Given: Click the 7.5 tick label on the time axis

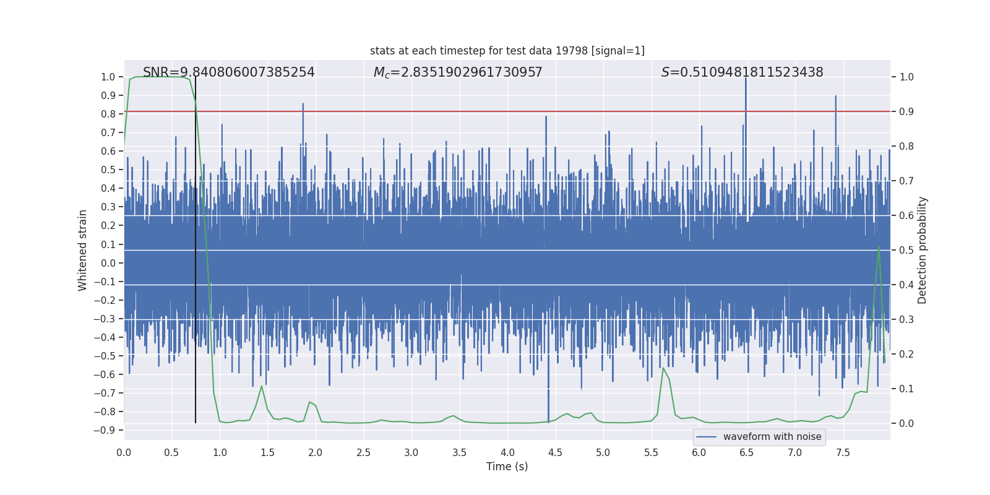Looking at the screenshot, I should (843, 452).
